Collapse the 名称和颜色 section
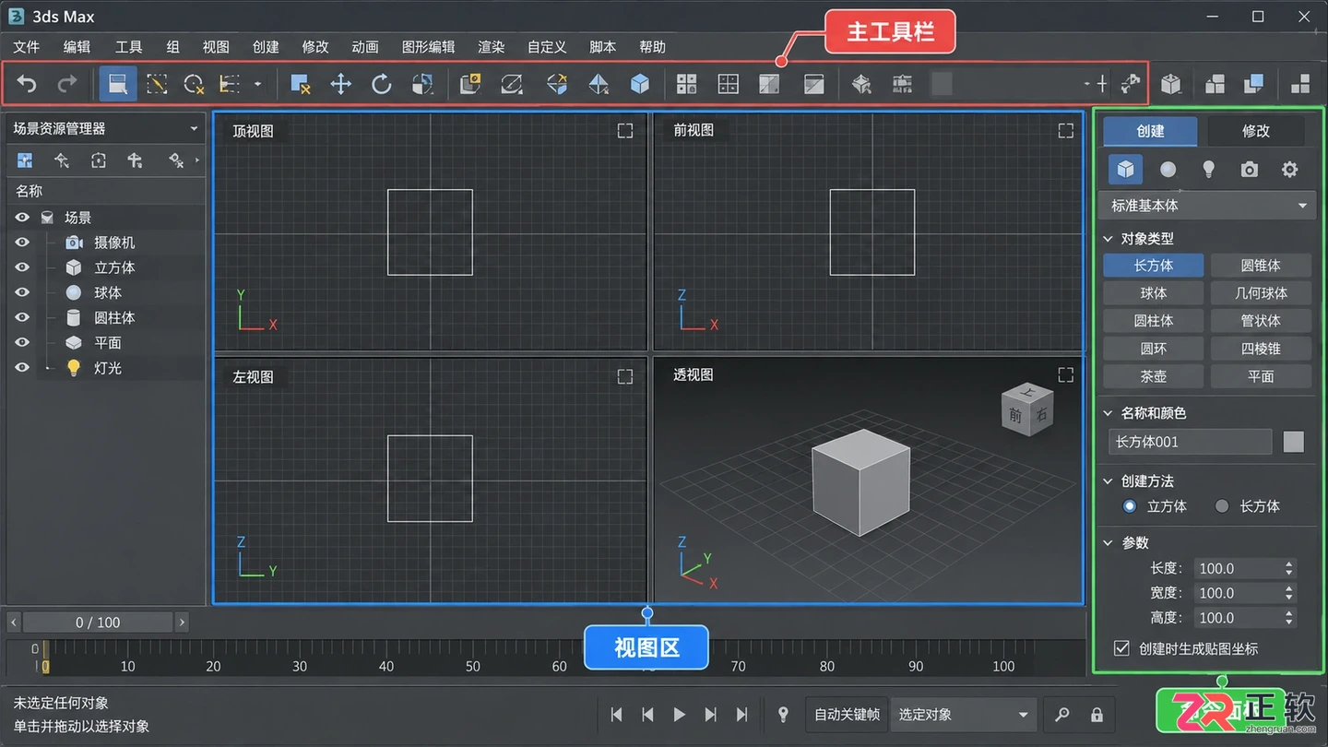This screenshot has height=747, width=1328. click(1109, 413)
